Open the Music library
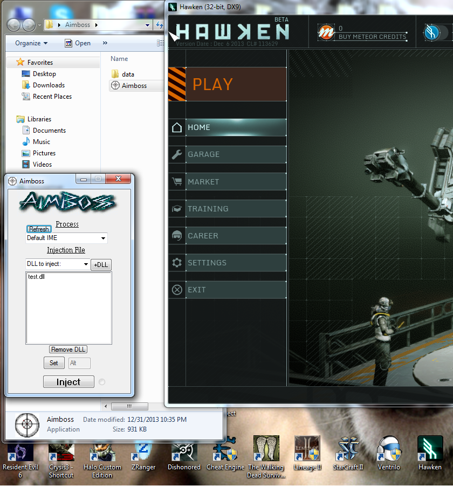Screen dimensions: 453x486 tap(36, 142)
